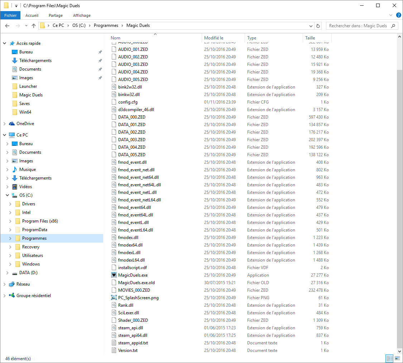
Task: Open the address bar history dropdown
Action: coord(311,26)
